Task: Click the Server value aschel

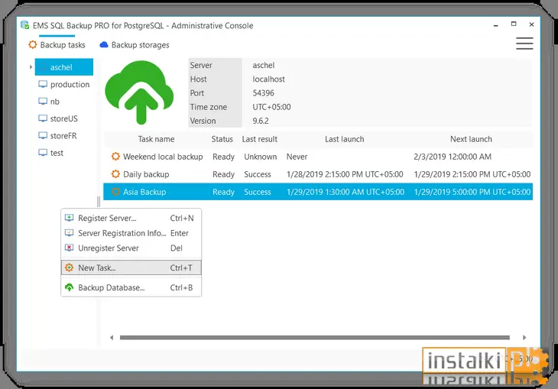Action: pyautogui.click(x=264, y=65)
